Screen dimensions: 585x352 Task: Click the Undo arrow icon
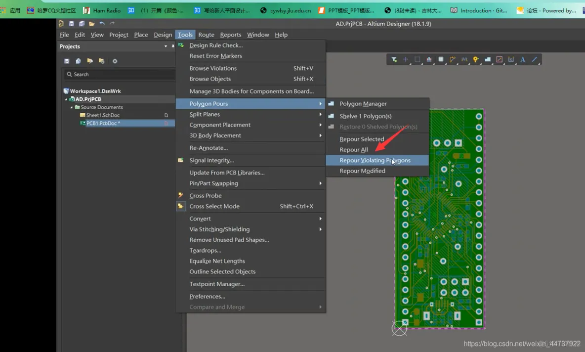coord(102,23)
